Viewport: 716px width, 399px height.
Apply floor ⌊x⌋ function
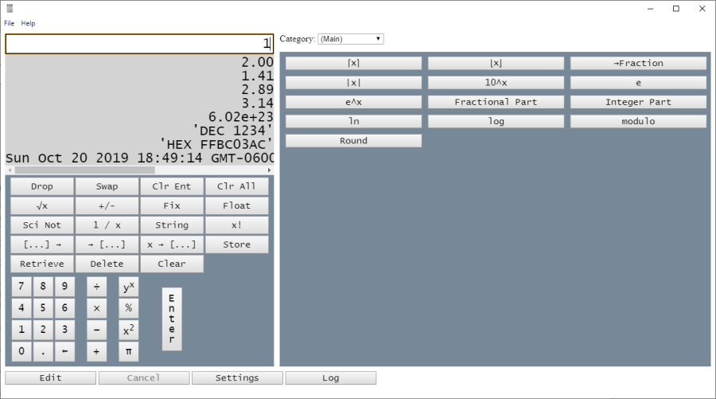click(496, 63)
